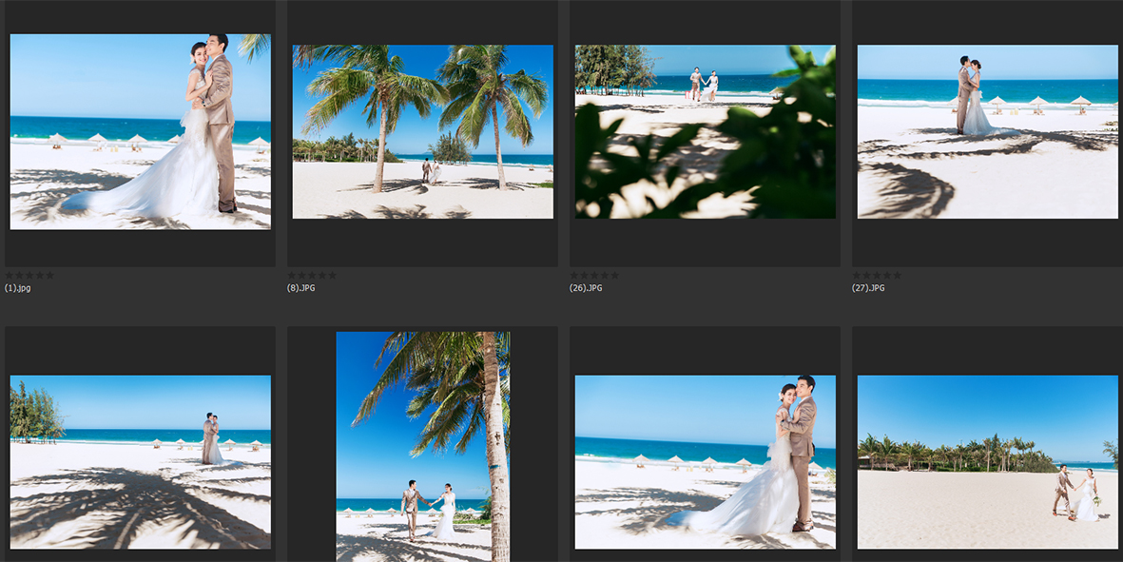Open thumbnail of couple before distant palm grove

pos(988,462)
